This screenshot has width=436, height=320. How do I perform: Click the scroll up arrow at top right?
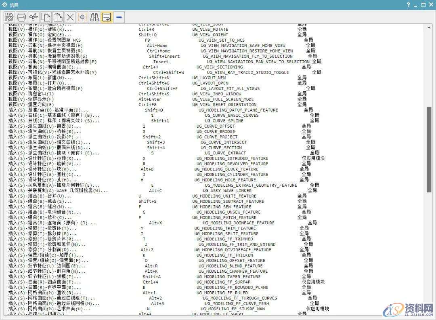[430, 27]
